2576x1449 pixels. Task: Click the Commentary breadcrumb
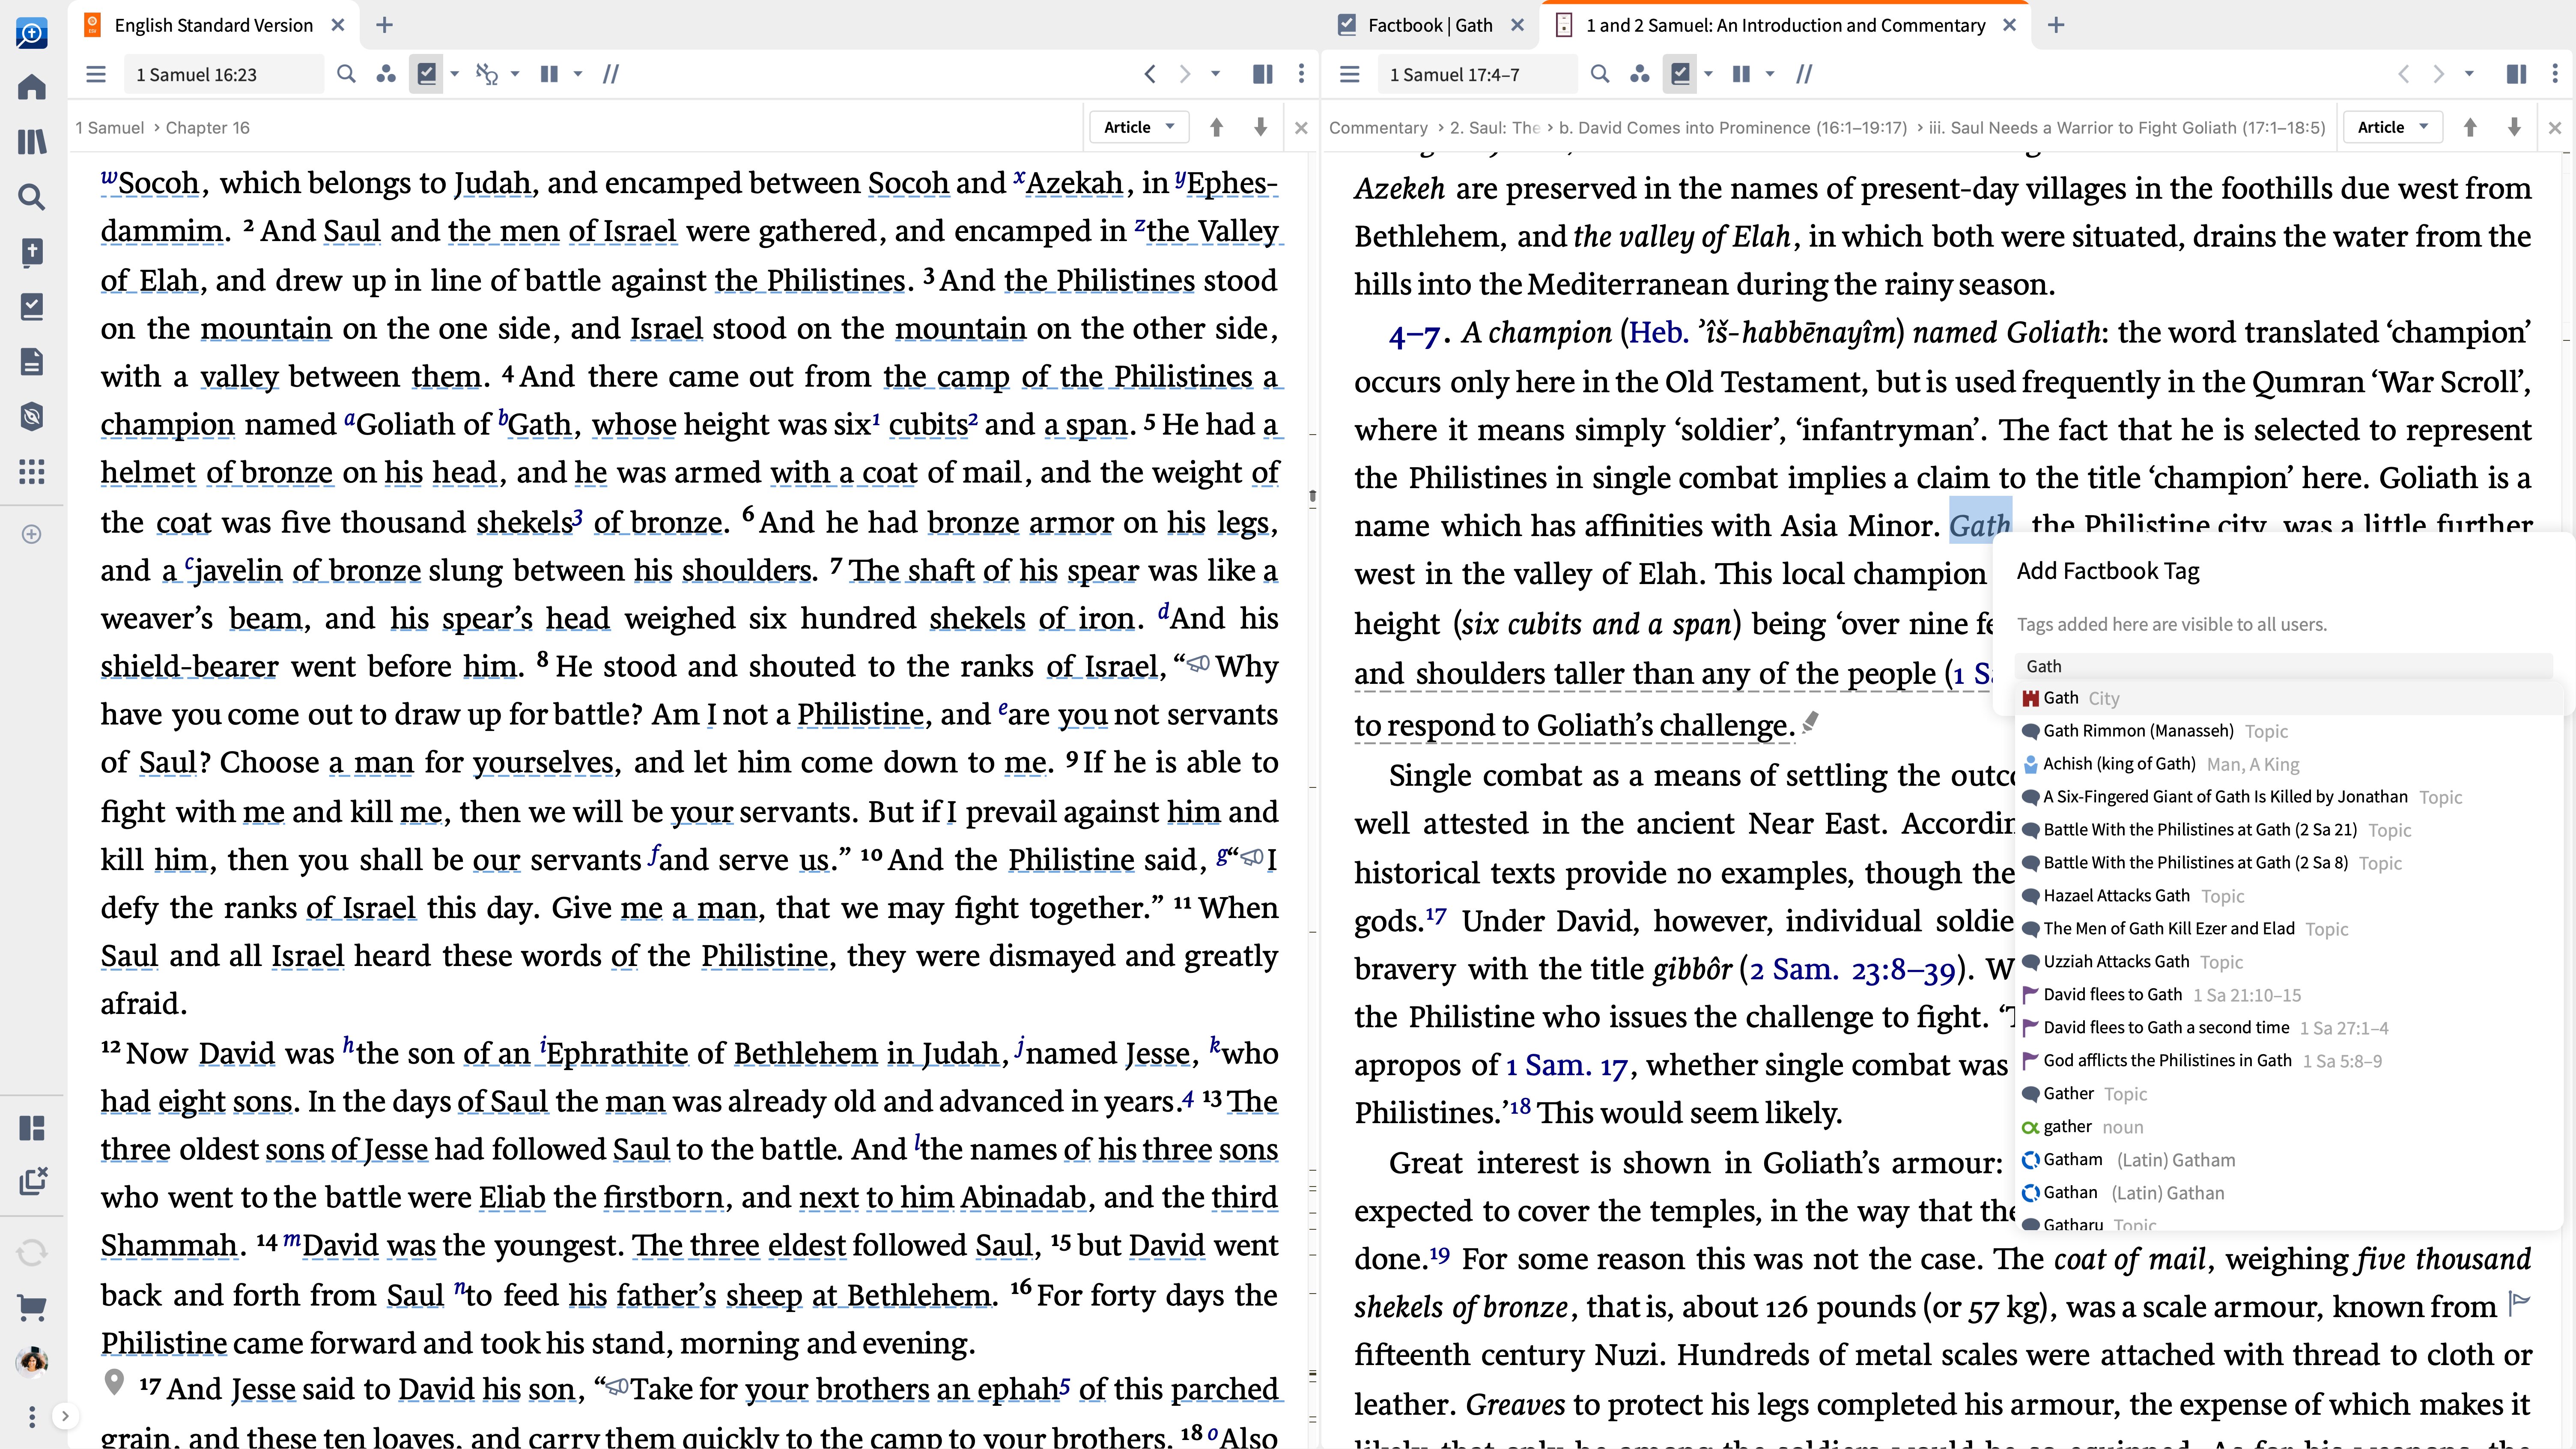(x=1378, y=128)
